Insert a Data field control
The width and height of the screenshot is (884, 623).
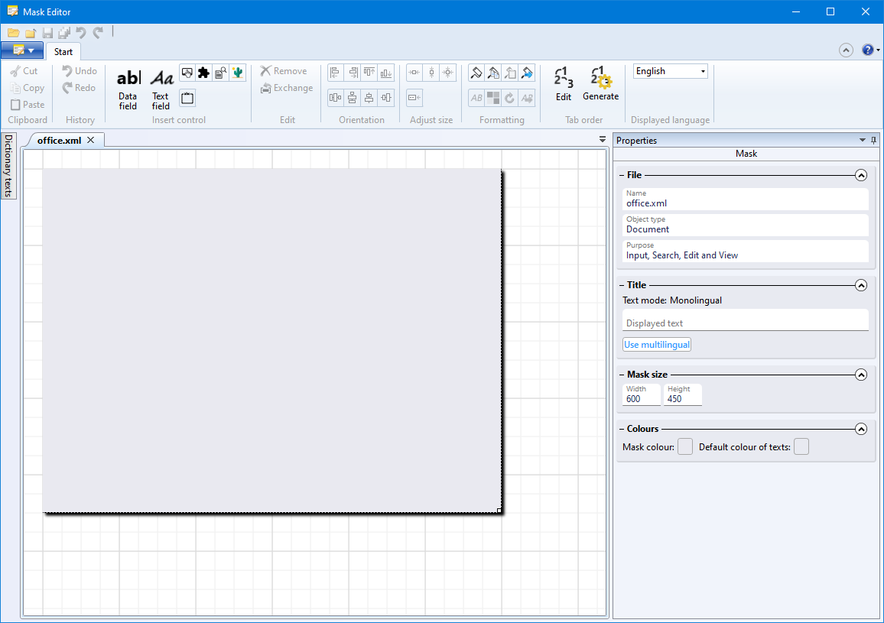click(128, 88)
